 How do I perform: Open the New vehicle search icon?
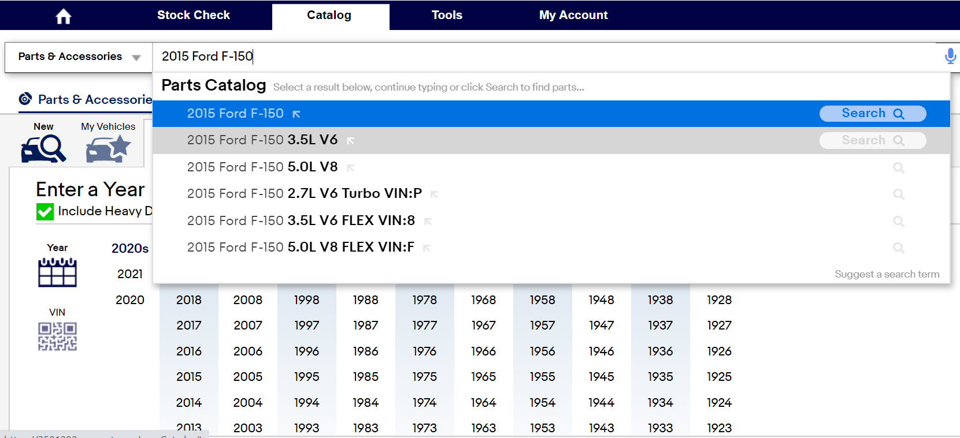[43, 148]
